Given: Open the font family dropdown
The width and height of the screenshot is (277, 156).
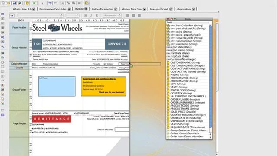Looking at the screenshot, I should click(x=40, y=16).
